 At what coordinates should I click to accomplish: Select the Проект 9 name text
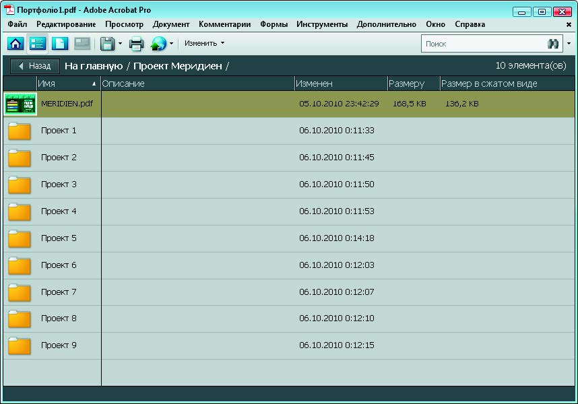point(59,345)
